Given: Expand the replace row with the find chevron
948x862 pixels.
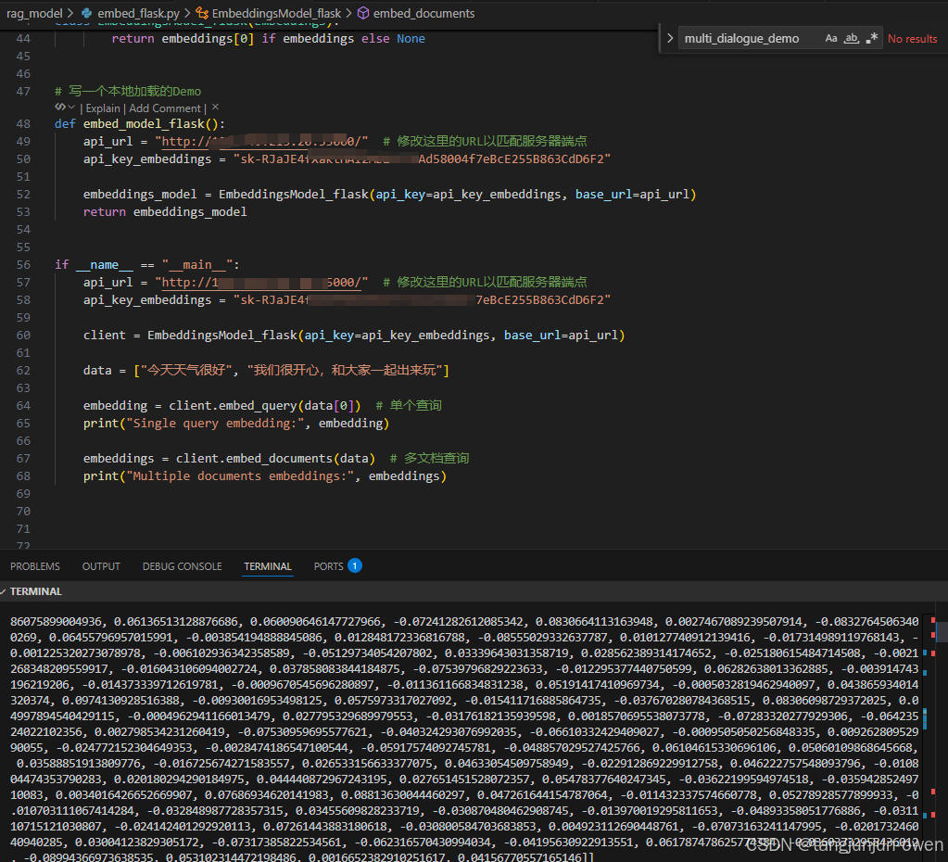Looking at the screenshot, I should [x=669, y=39].
